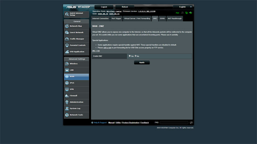Open the Guest Network menu label
257x144 pixels.
[x=76, y=32]
